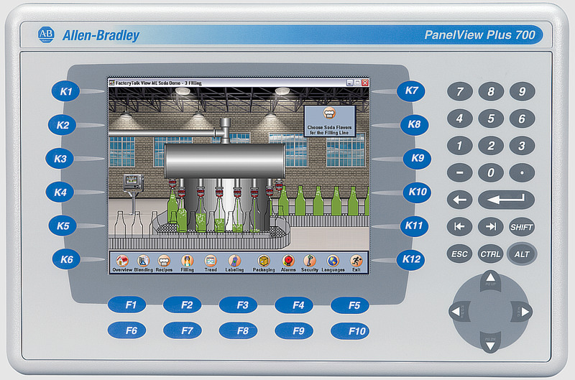Image resolution: width=575 pixels, height=380 pixels.
Task: Tap the ESC key
Action: click(460, 254)
